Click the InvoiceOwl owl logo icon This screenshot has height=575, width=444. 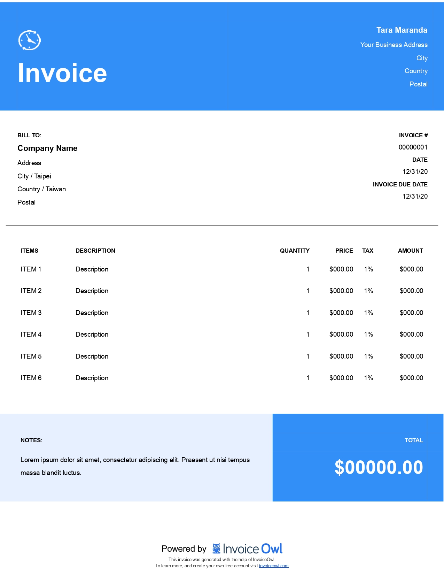point(216,549)
